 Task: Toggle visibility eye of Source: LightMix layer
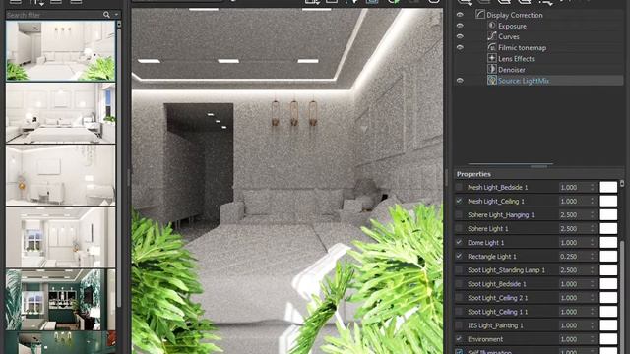[x=460, y=81]
